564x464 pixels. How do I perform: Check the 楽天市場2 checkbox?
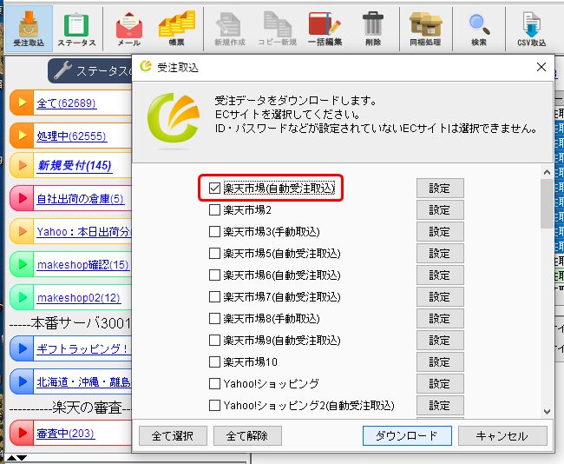(x=214, y=209)
